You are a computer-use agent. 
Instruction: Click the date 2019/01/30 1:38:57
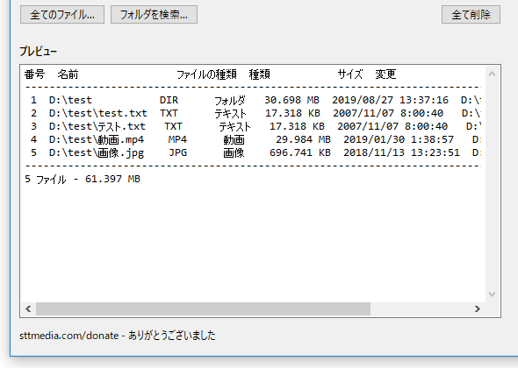[399, 139]
